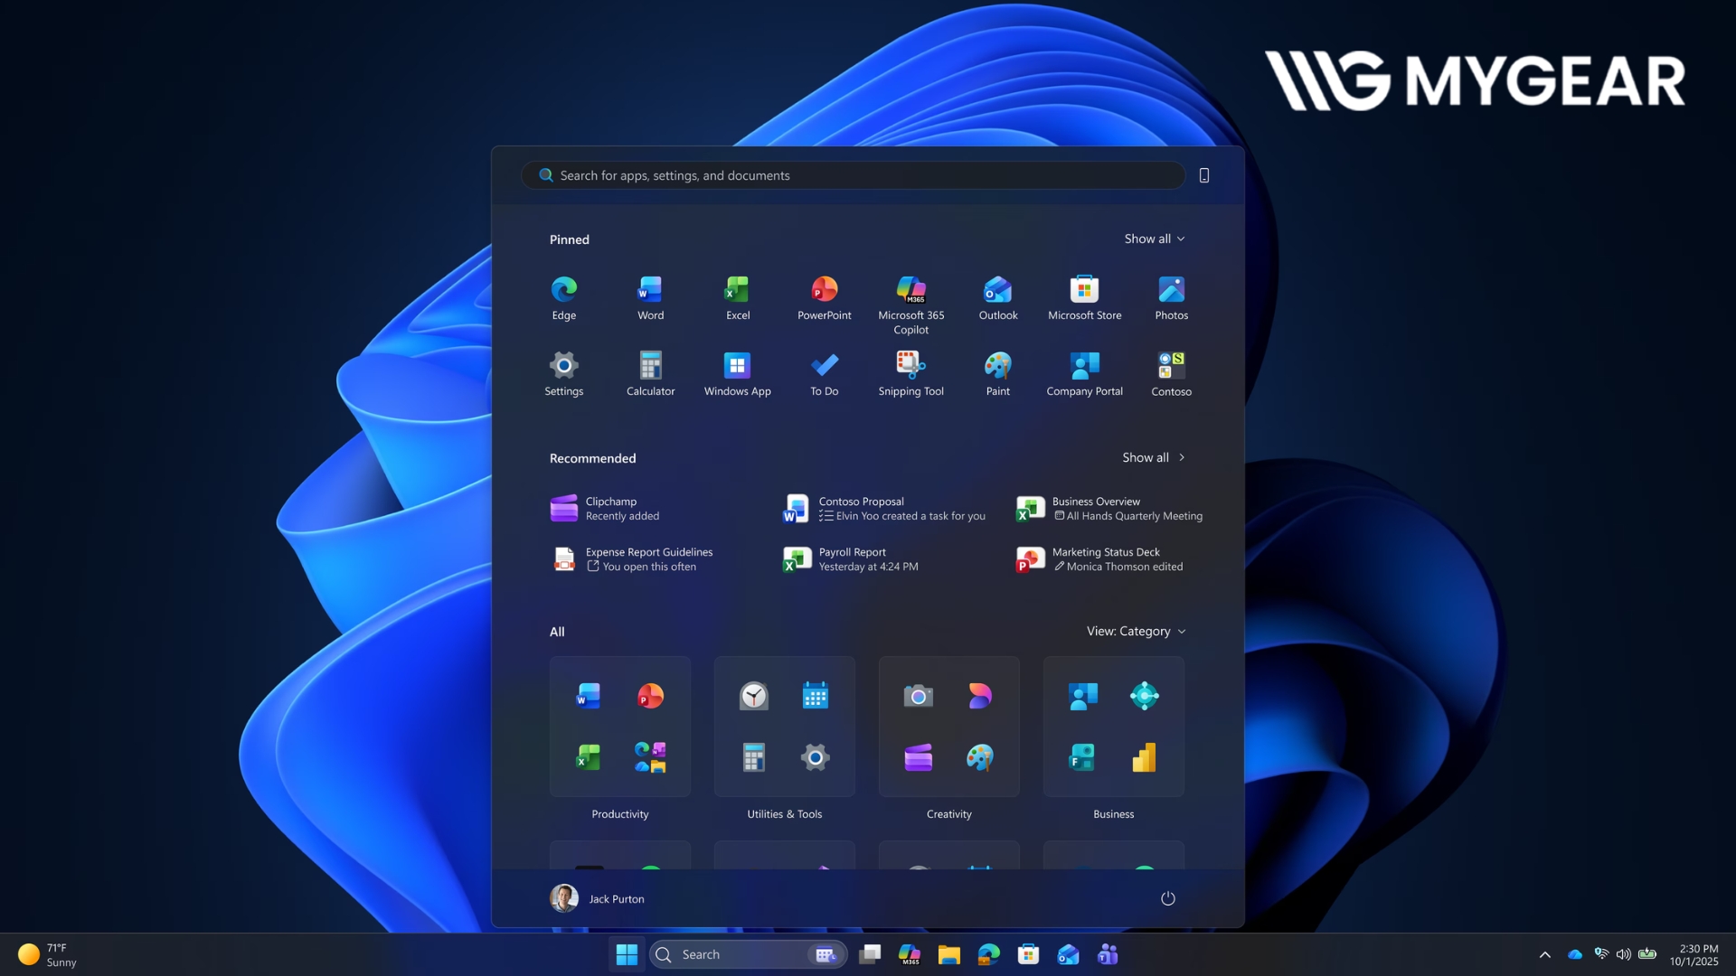Viewport: 1736px width, 976px height.
Task: Open volume control in system tray
Action: [x=1623, y=954]
